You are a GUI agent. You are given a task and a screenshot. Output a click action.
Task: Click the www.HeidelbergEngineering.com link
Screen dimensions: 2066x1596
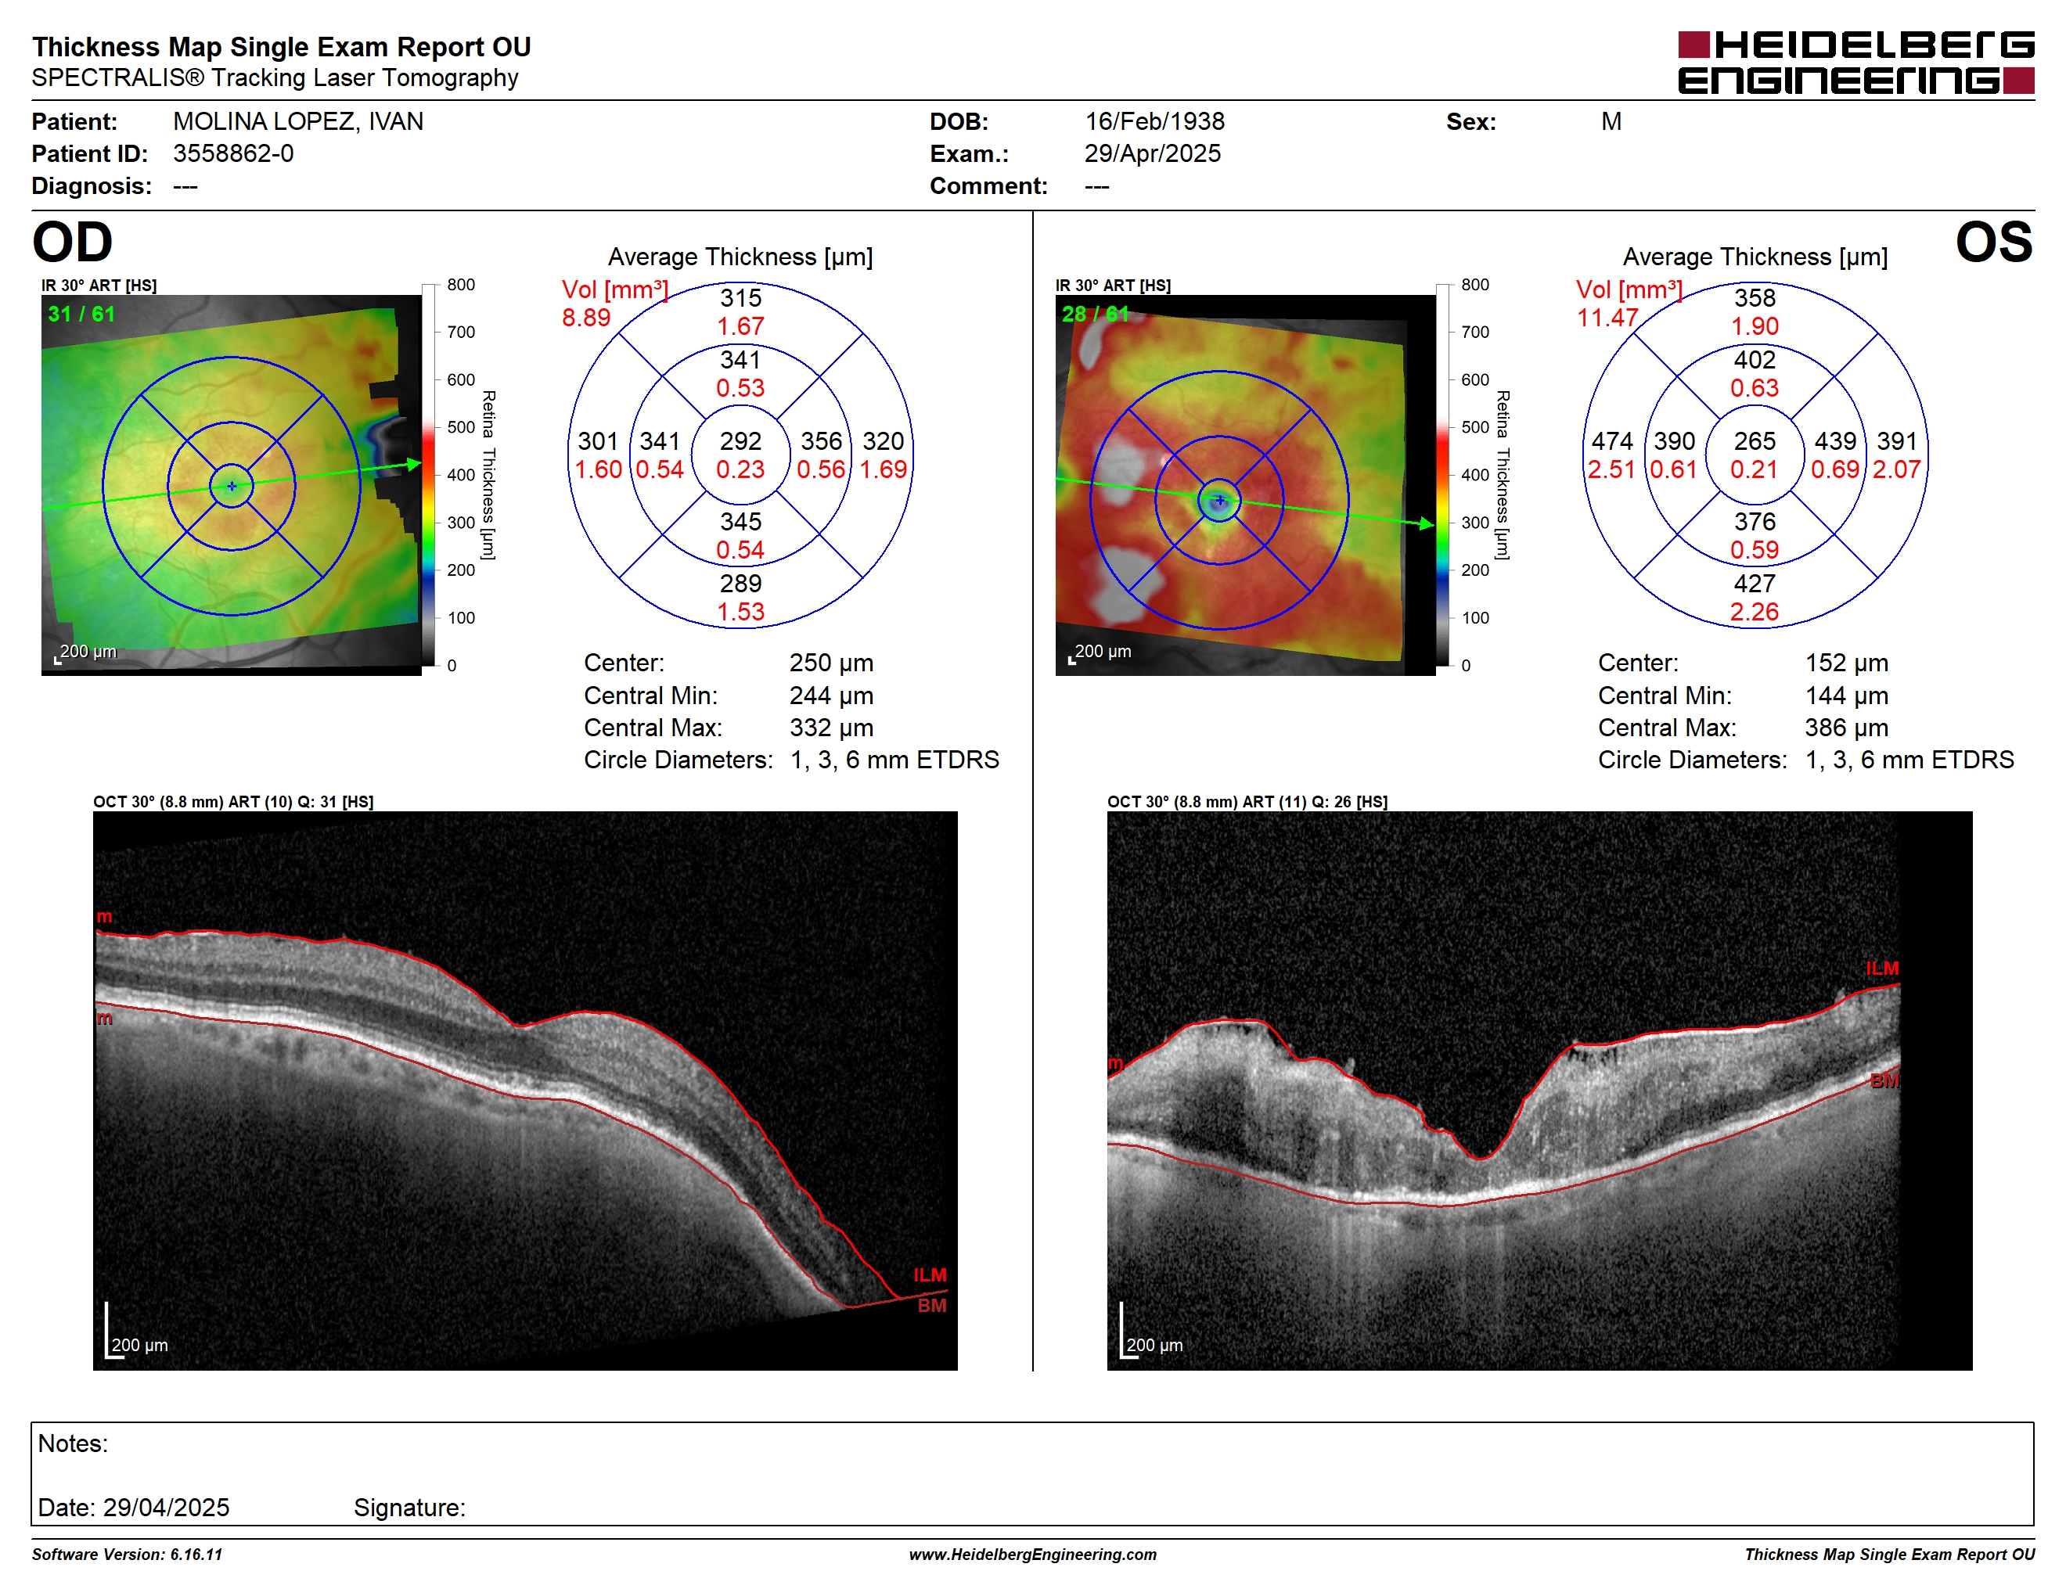(1033, 1555)
